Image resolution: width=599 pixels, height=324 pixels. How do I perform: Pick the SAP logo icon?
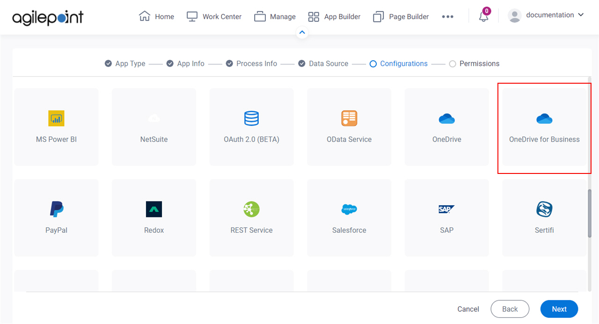pos(447,209)
